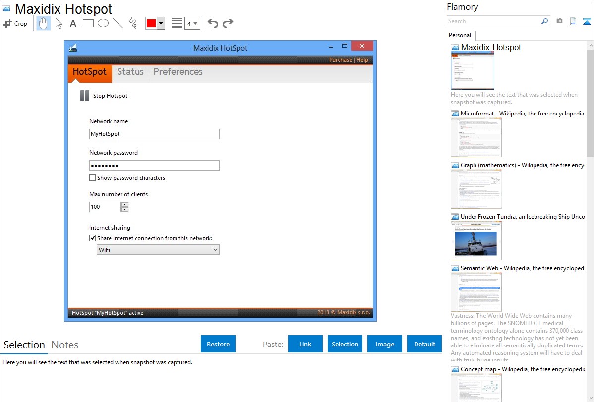Image resolution: width=594 pixels, height=402 pixels.
Task: Open the WiFi network dropdown
Action: (x=158, y=250)
